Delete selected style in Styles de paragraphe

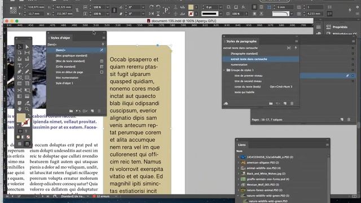coord(292,104)
